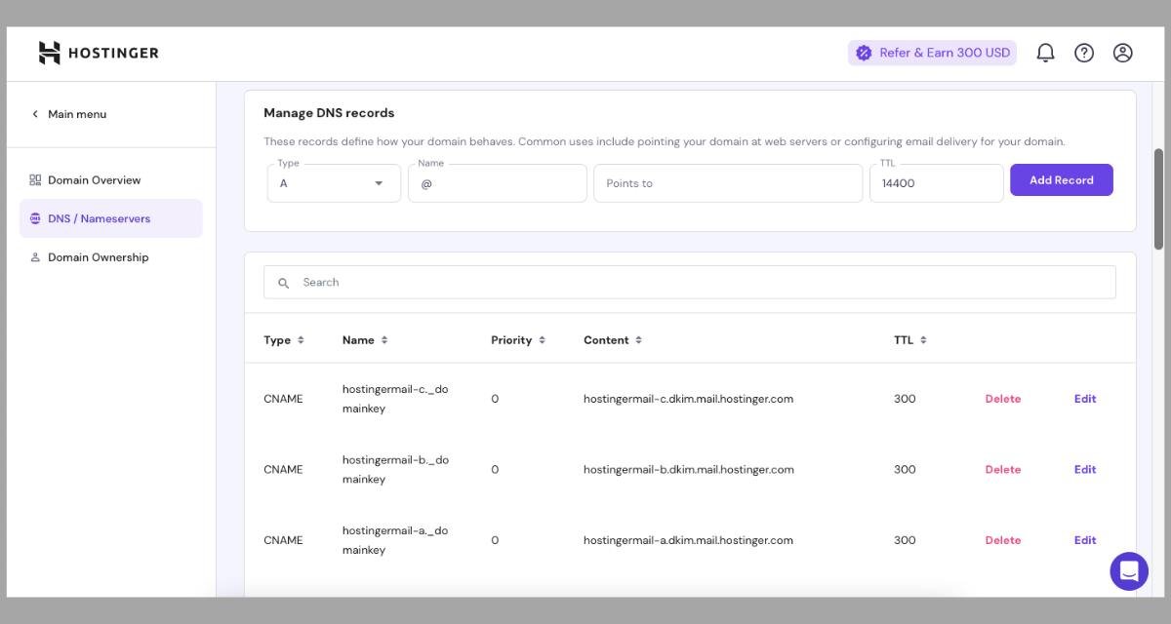Click the Manage DNS records heading
The image size is (1171, 624).
(x=329, y=113)
